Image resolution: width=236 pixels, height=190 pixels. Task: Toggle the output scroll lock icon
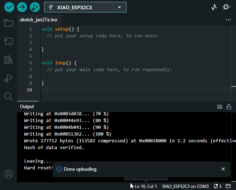(x=229, y=107)
